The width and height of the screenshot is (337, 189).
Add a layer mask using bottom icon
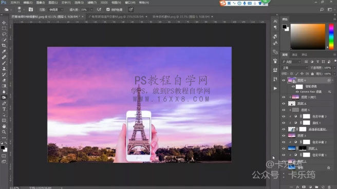click(304, 187)
